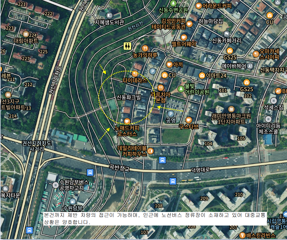Click the 복지타운 building icon

tap(5, 188)
